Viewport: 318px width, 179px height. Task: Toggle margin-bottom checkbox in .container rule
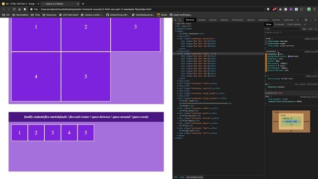(266, 70)
